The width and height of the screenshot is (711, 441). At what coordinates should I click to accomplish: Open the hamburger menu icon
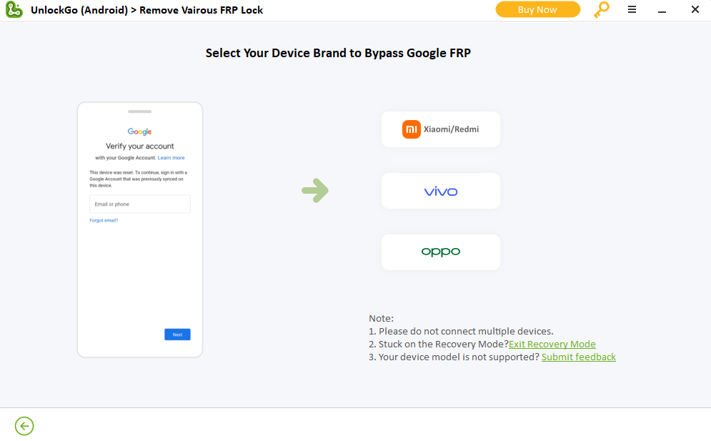tap(632, 9)
